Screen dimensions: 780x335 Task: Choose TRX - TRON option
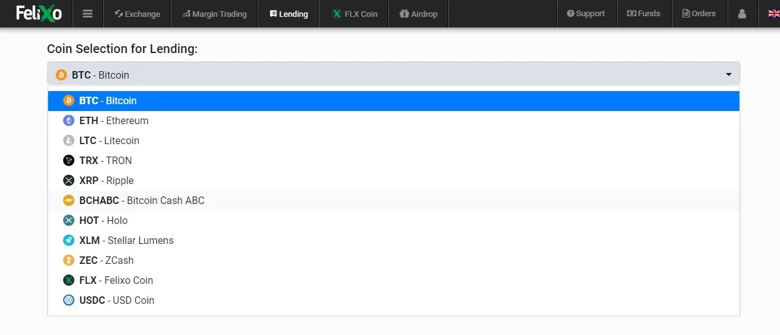394,160
